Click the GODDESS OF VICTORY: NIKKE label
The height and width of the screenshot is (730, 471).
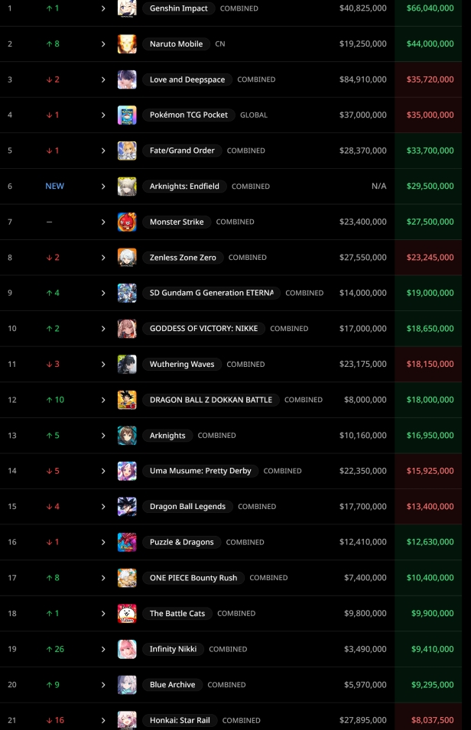coord(203,329)
